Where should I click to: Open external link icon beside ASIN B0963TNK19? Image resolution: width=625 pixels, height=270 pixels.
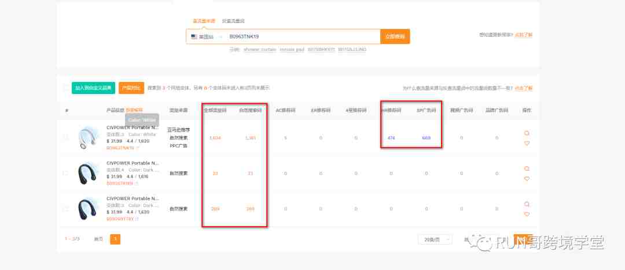(137, 148)
